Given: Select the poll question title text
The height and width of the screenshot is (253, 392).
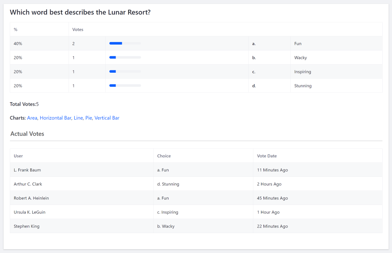Looking at the screenshot, I should point(80,12).
